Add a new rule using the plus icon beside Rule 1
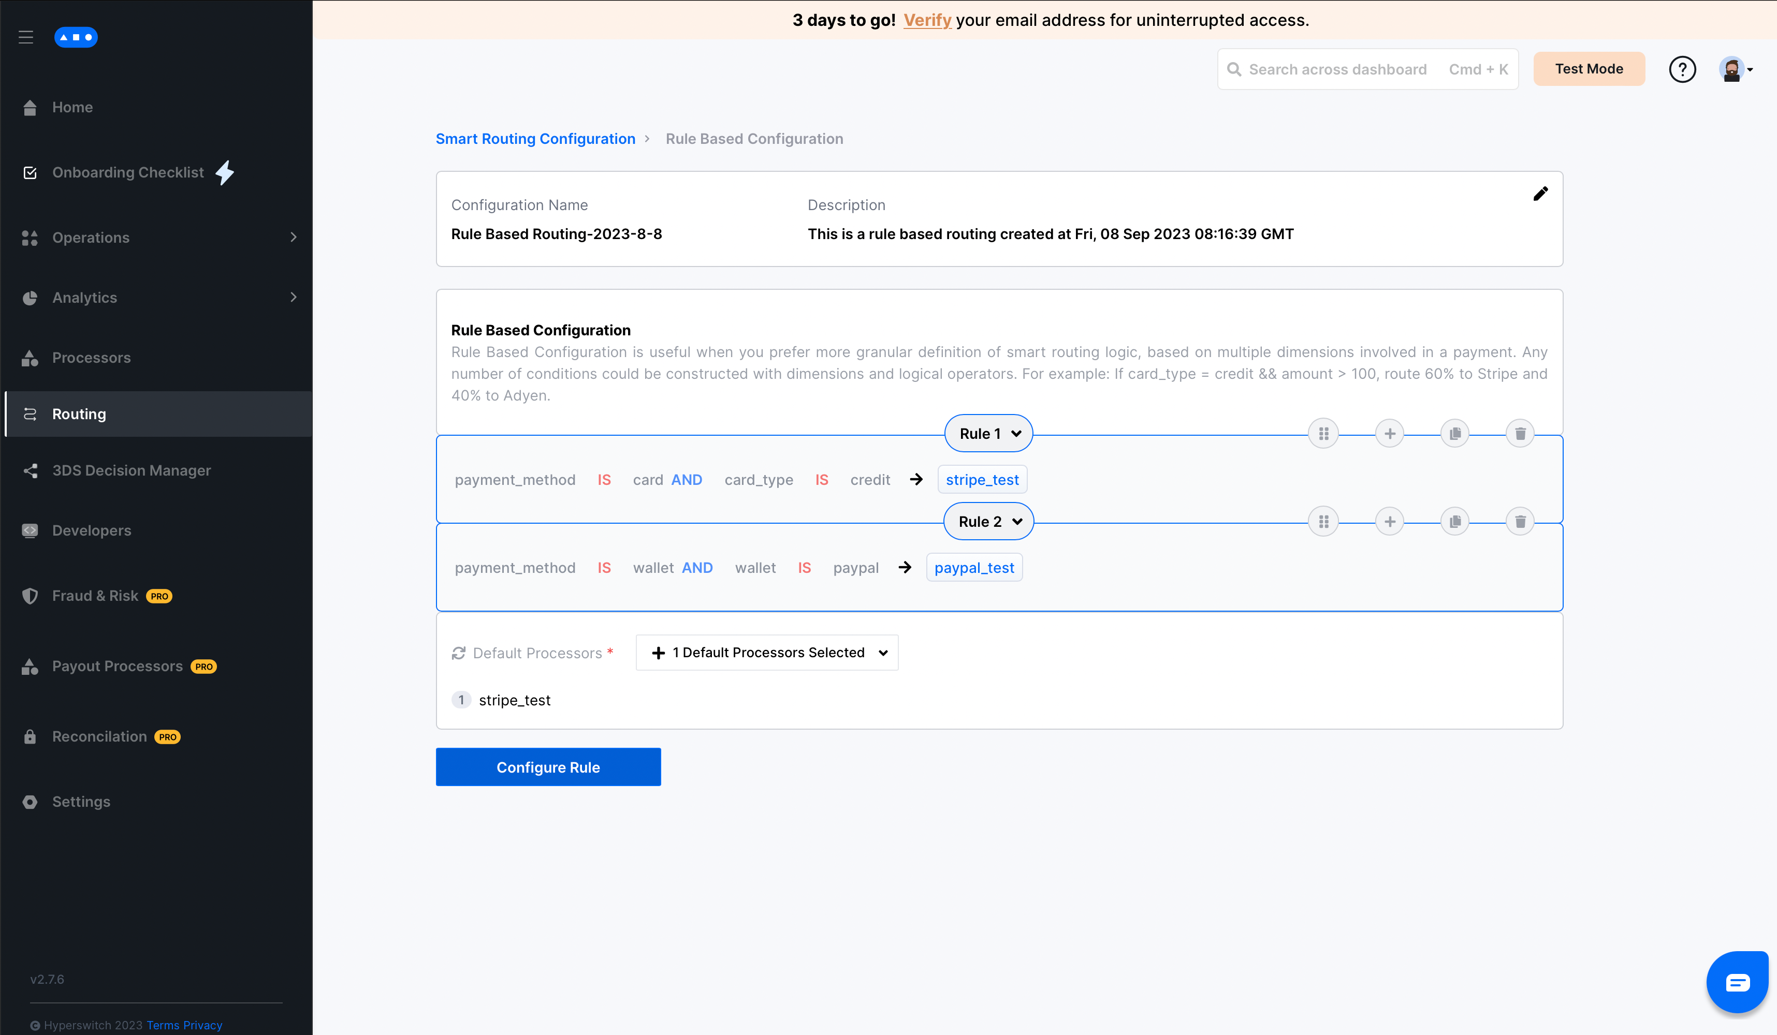The image size is (1777, 1035). pyautogui.click(x=1389, y=433)
